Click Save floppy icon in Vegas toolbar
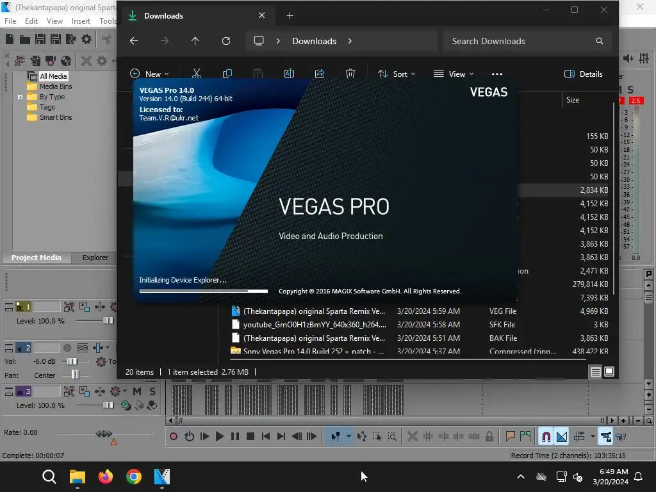 [40, 39]
